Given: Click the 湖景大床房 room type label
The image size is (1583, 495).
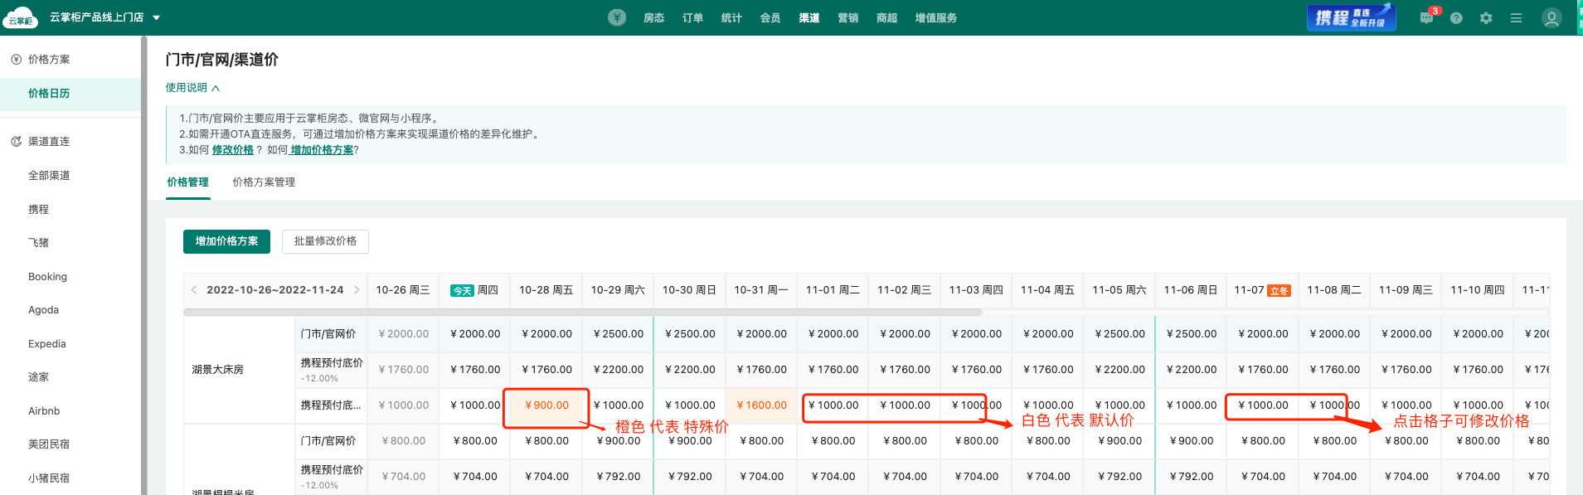Looking at the screenshot, I should point(217,370).
